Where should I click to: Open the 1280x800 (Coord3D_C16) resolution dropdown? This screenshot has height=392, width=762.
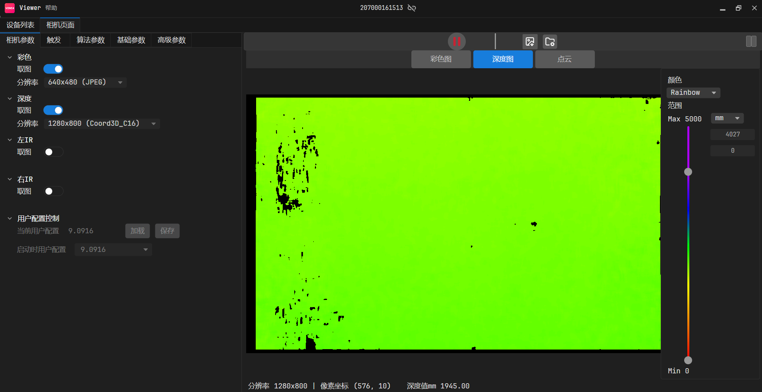point(102,123)
